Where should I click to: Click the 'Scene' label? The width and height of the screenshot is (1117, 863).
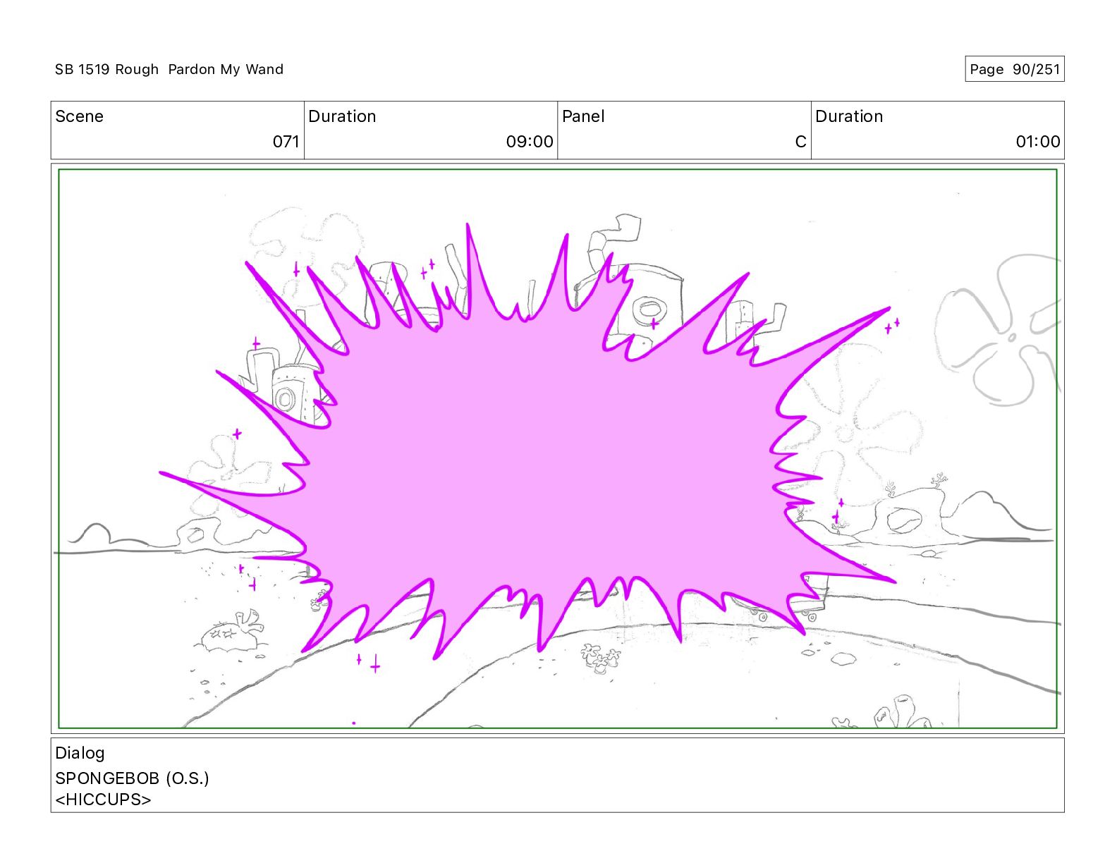79,116
